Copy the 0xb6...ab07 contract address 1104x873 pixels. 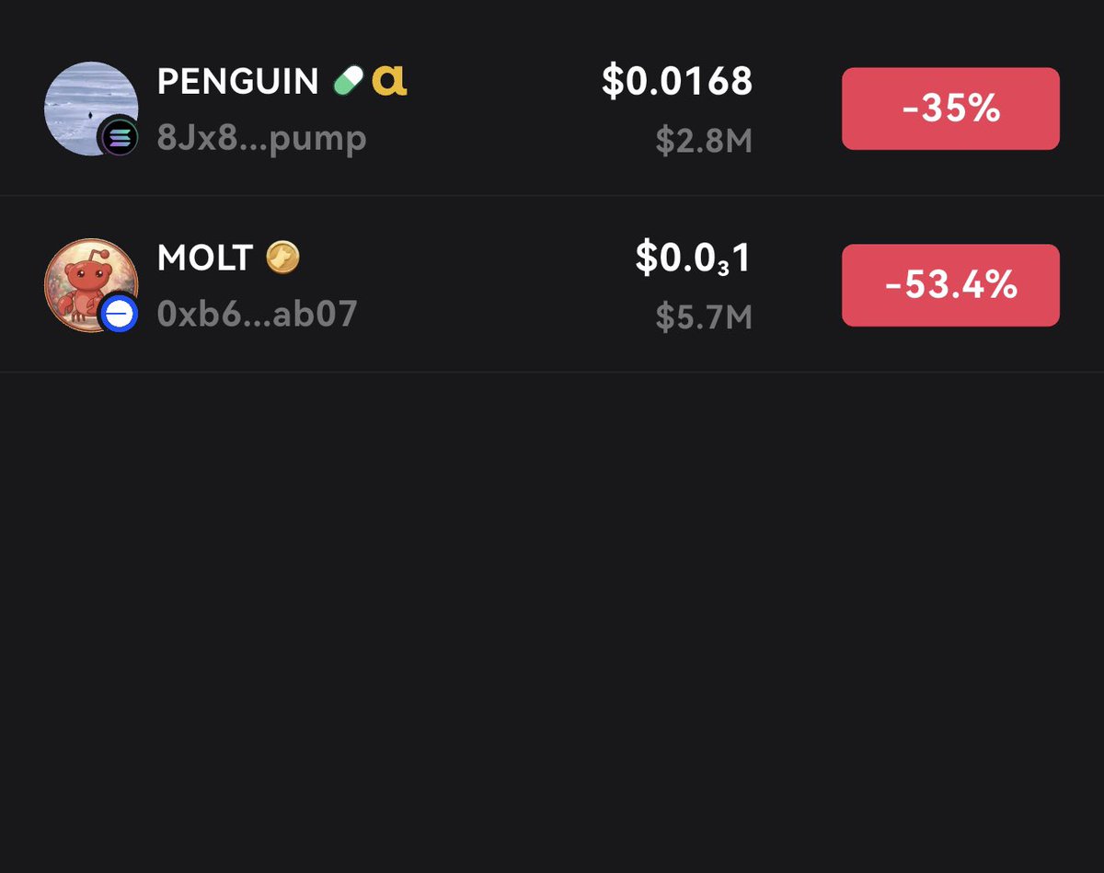point(257,315)
